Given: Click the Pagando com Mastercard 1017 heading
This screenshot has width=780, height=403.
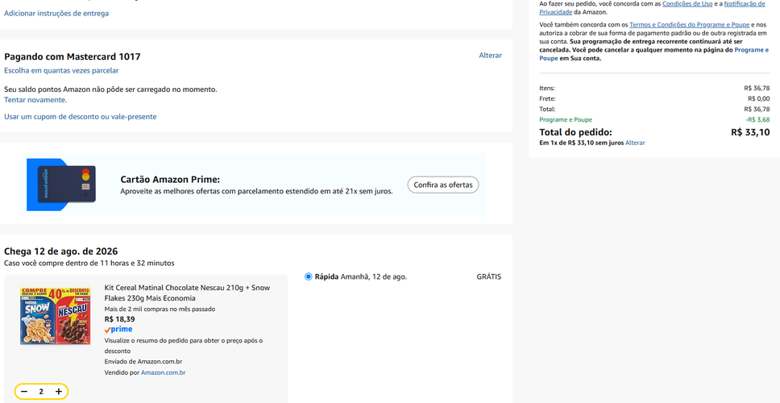Looking at the screenshot, I should [73, 56].
